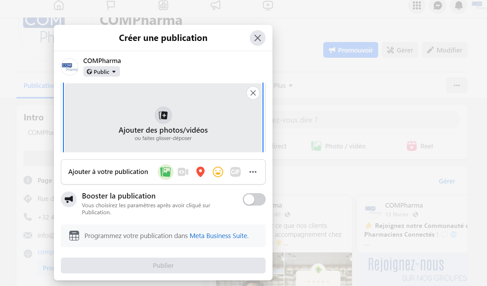This screenshot has height=286, width=487.
Task: Click the 13 février post date
Action: tap(397, 214)
